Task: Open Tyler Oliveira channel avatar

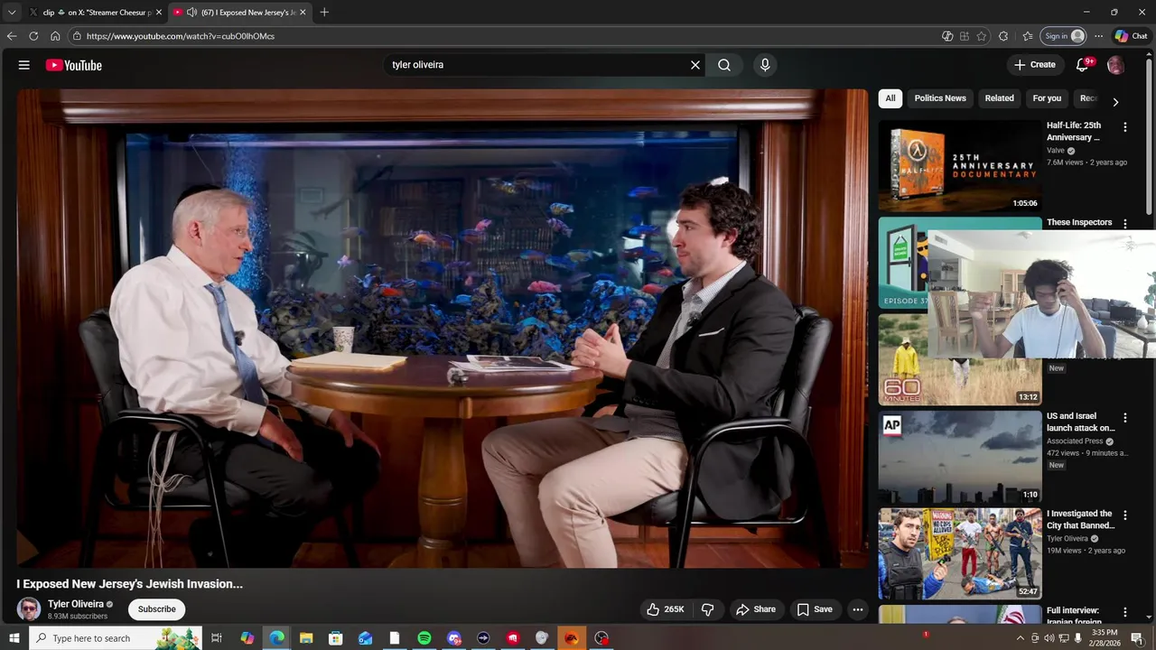Action: [x=29, y=608]
